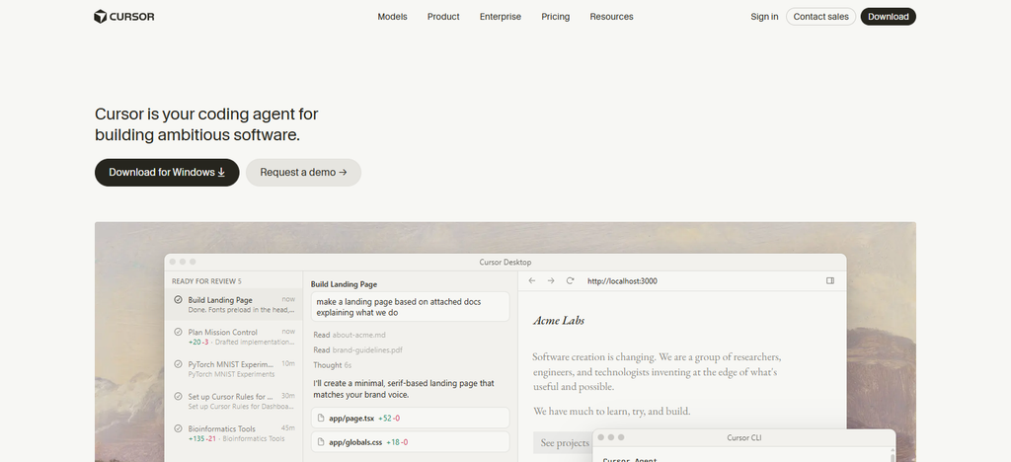Image resolution: width=1011 pixels, height=462 pixels.
Task: Click Download for Windows button
Action: pos(167,173)
